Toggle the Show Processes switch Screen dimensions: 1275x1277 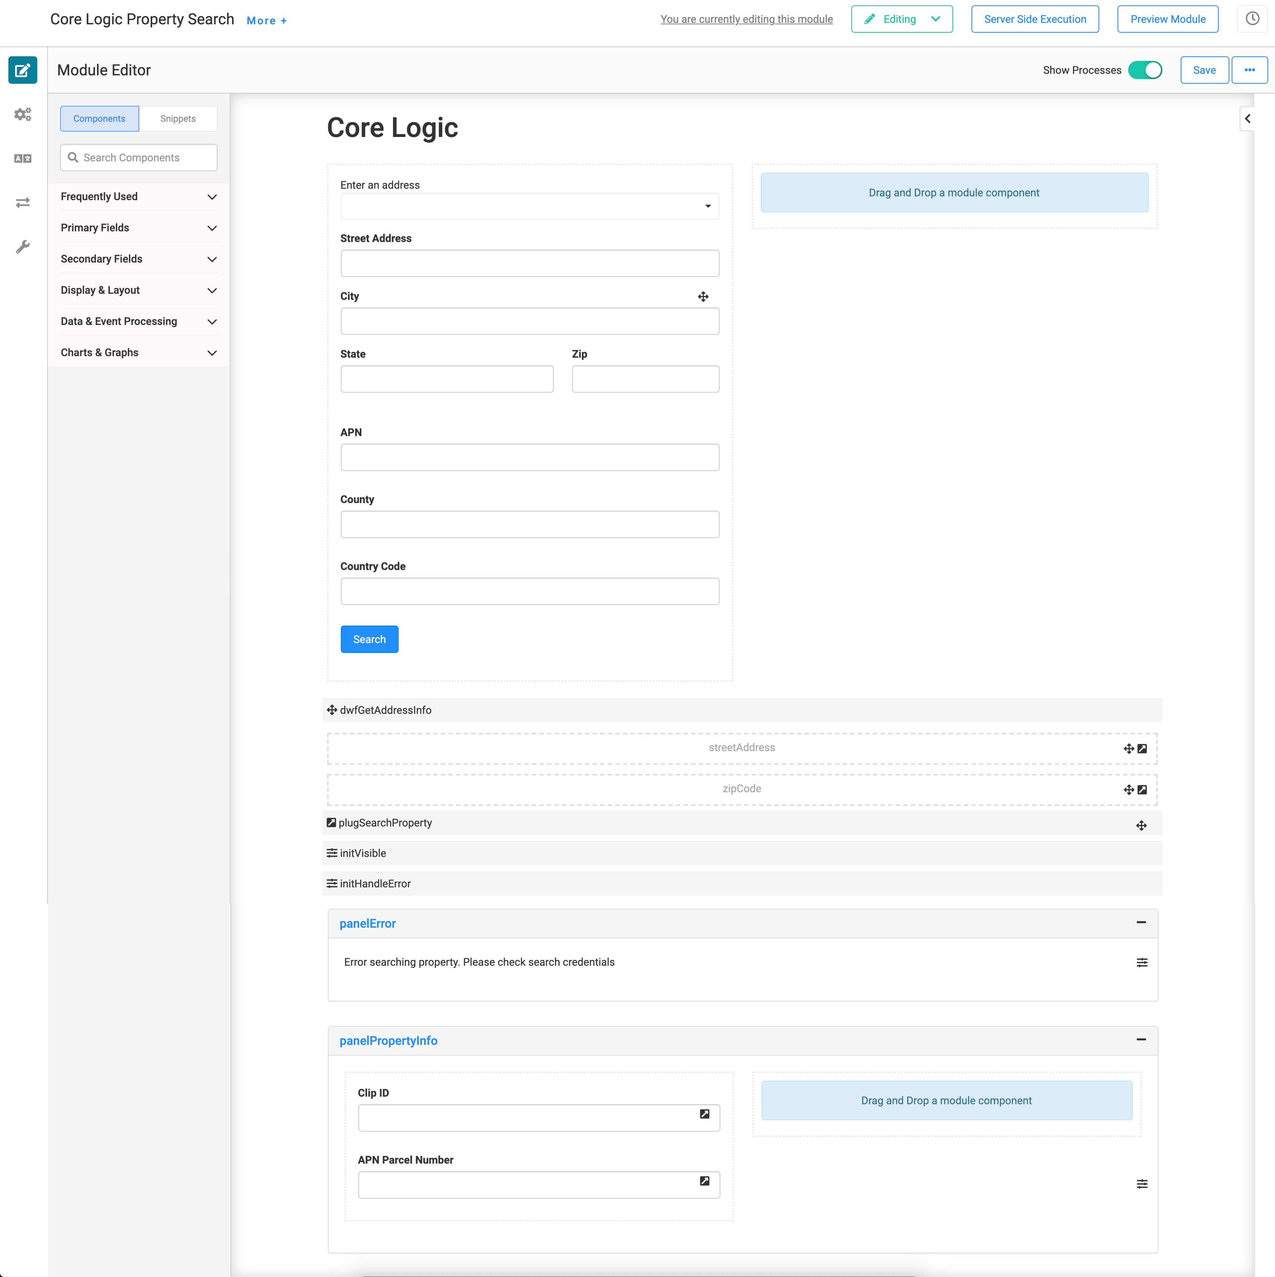click(x=1145, y=70)
